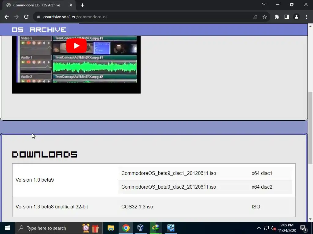The image size is (313, 234).
Task: Click the browser Back arrow
Action: click(7, 17)
